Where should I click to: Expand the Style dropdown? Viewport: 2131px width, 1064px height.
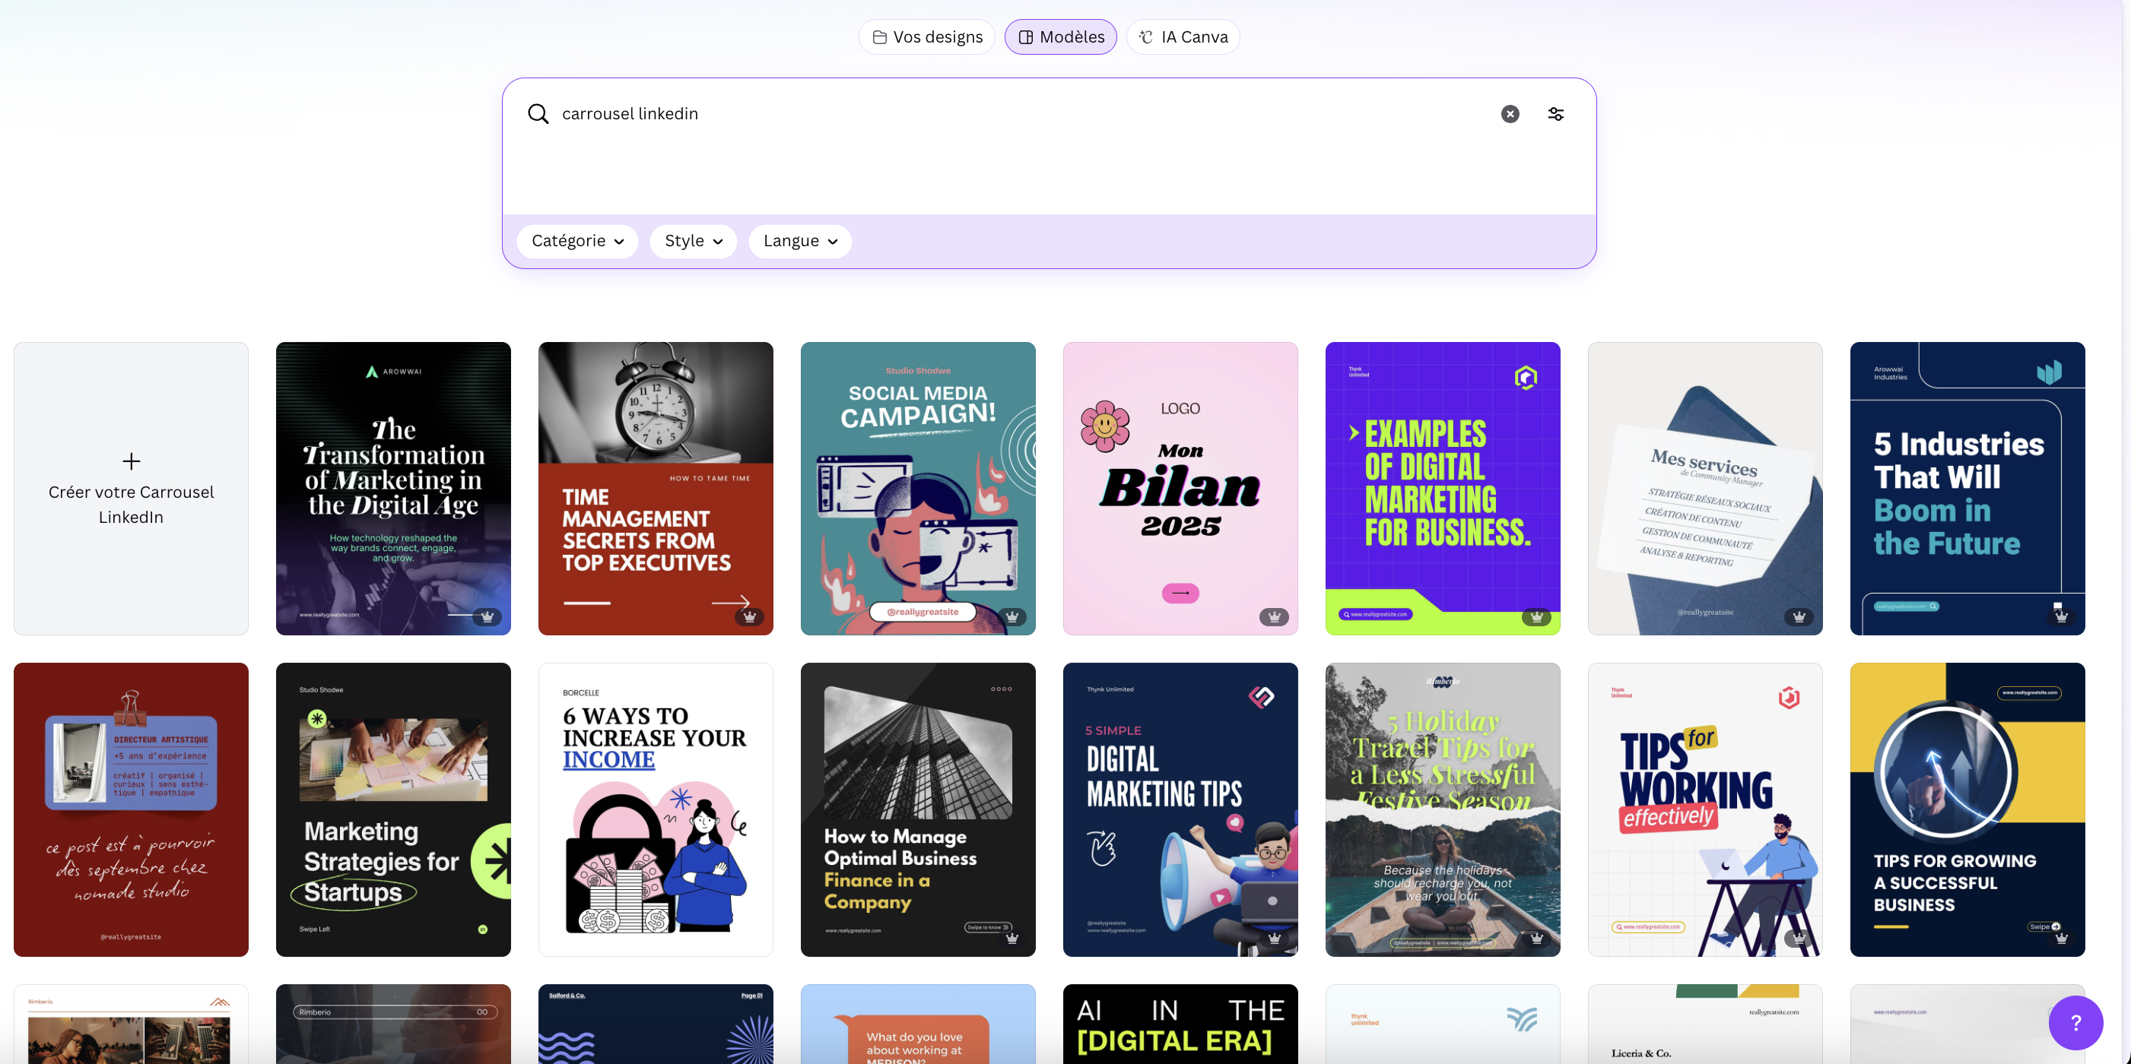point(694,242)
